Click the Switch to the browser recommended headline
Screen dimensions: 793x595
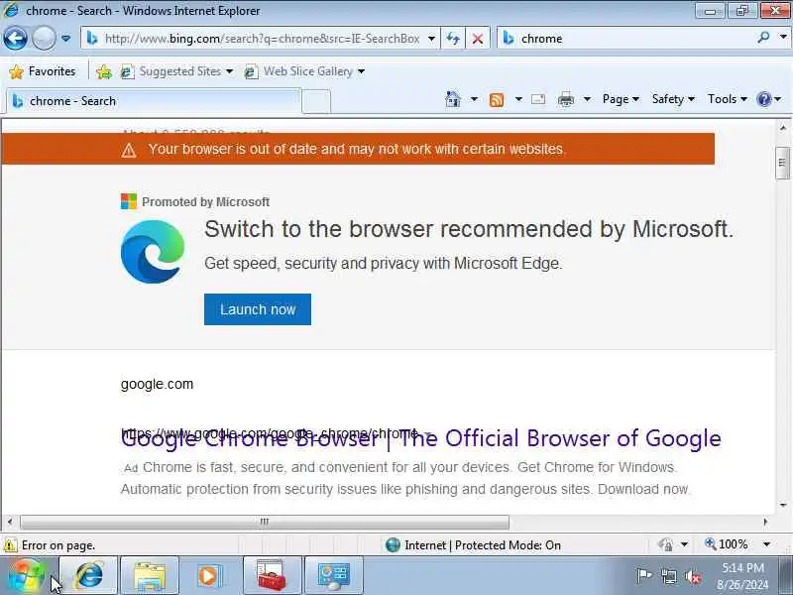(x=468, y=229)
